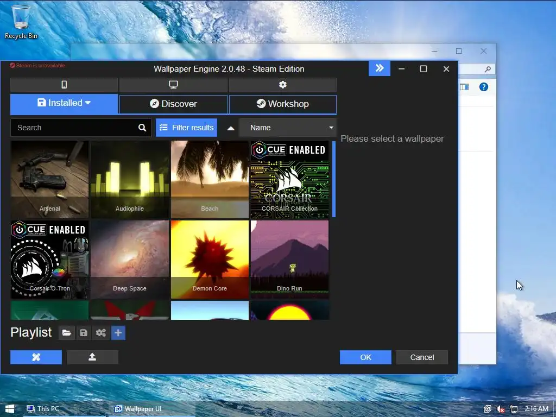Screen dimensions: 556x417
Task: Select the Demon Core wallpaper
Action: (210, 260)
